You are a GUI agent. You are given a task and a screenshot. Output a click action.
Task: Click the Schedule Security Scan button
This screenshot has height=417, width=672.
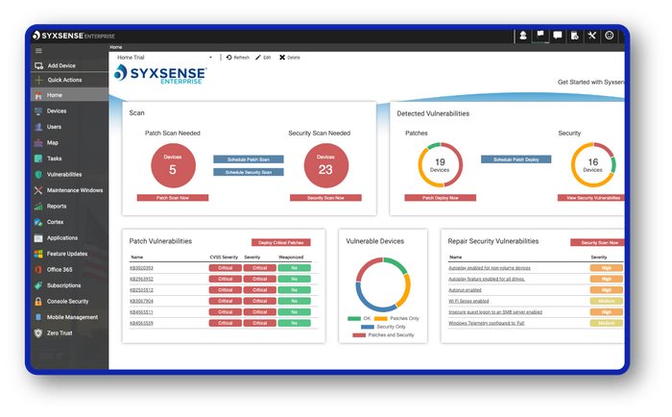pos(249,172)
